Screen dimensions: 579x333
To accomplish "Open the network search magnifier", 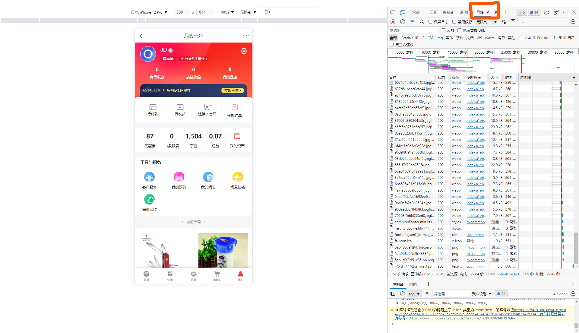I will click(422, 22).
